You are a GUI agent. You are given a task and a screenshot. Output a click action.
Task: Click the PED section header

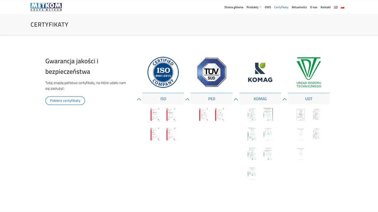211,99
